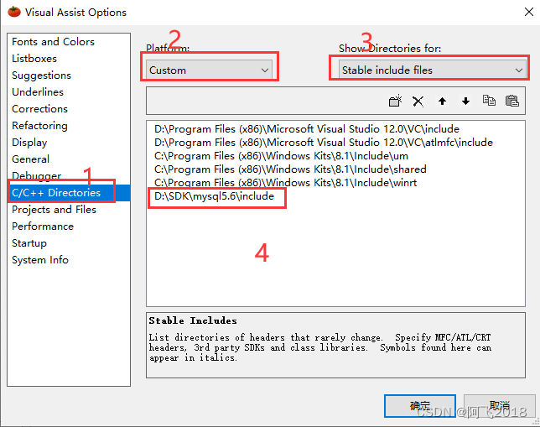Image resolution: width=540 pixels, height=427 pixels.
Task: Click the copy directories icon
Action: tap(489, 101)
